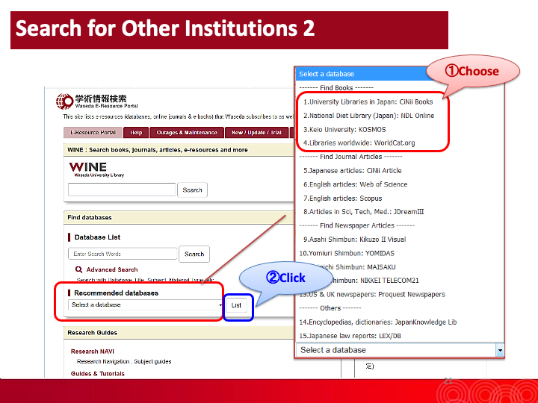This screenshot has height=403, width=538.
Task: Click the Search button beside Enter Search Words
Action: click(194, 254)
